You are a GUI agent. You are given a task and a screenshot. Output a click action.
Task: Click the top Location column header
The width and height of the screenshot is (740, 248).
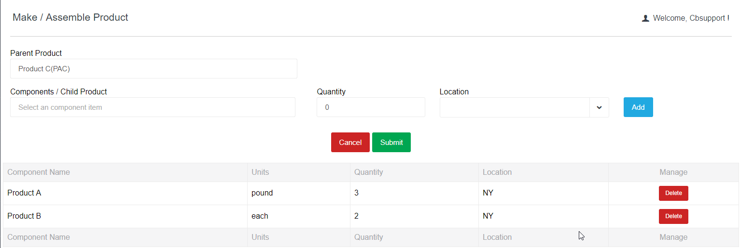tap(497, 172)
